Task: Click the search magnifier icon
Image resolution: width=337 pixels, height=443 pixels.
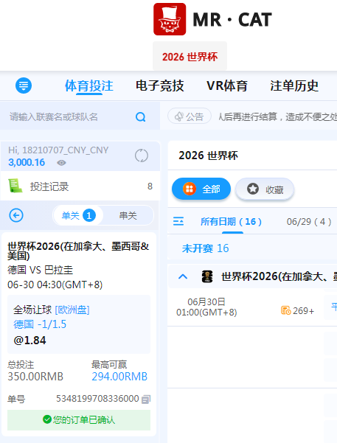Action: [141, 116]
